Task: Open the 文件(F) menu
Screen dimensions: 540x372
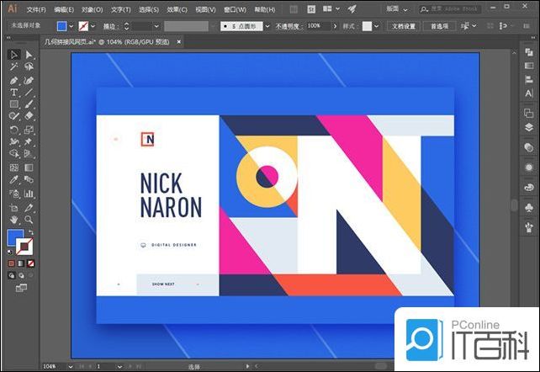Action: coord(36,9)
